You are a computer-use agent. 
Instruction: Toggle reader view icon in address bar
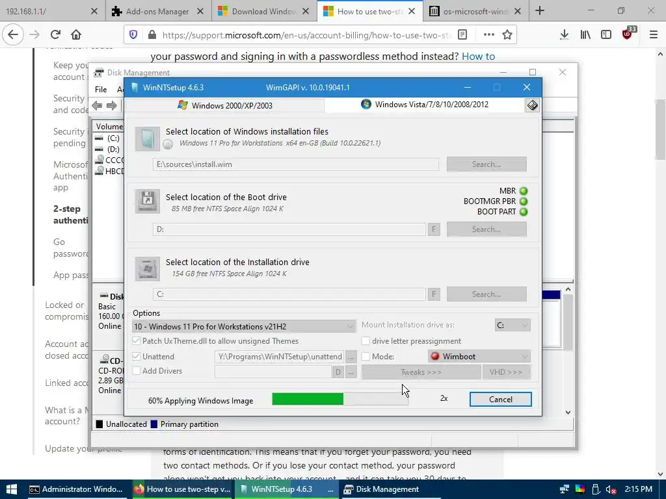[x=462, y=35]
